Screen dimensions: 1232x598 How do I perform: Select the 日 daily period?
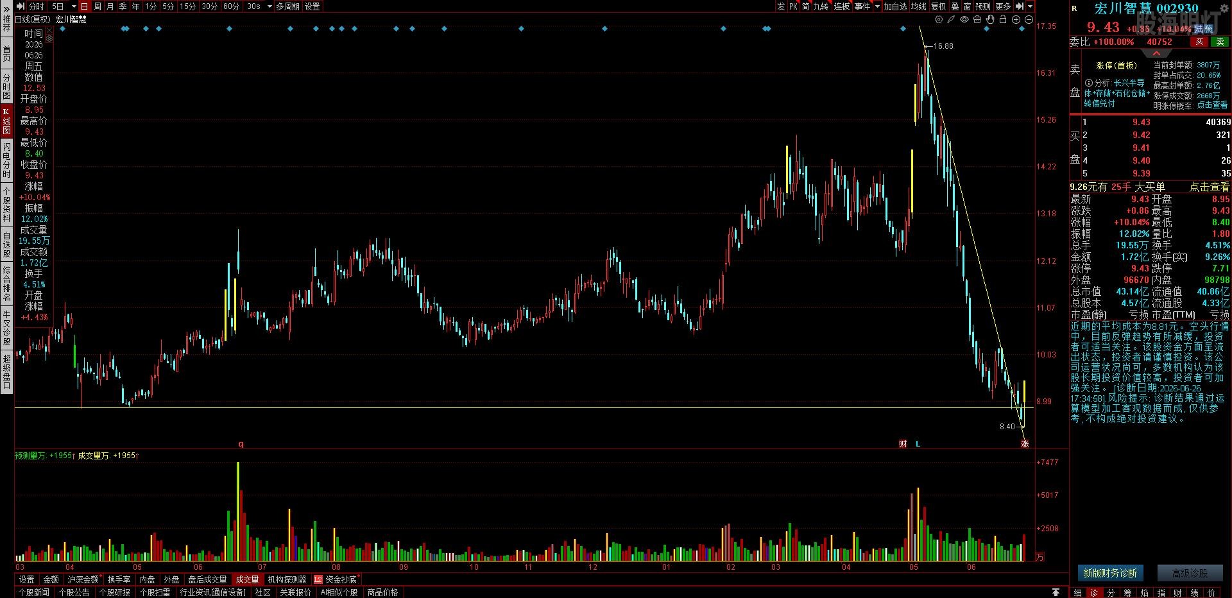(84, 6)
